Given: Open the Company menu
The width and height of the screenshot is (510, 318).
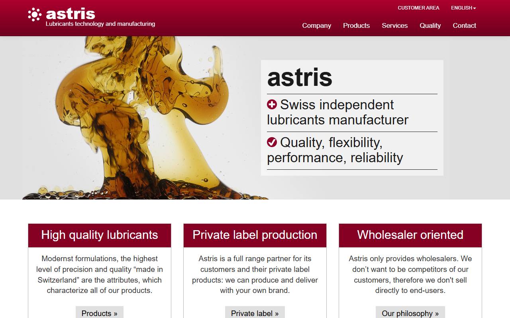Looking at the screenshot, I should [316, 25].
